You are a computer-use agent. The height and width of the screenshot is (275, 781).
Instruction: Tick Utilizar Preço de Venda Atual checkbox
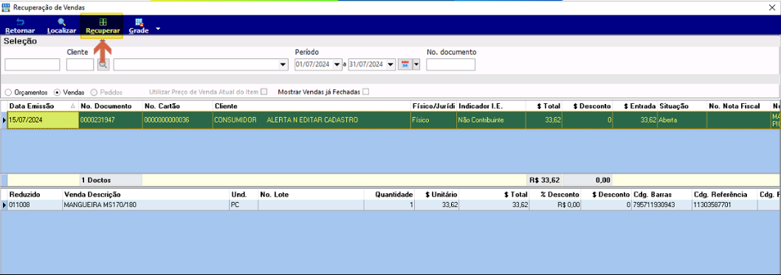click(264, 92)
